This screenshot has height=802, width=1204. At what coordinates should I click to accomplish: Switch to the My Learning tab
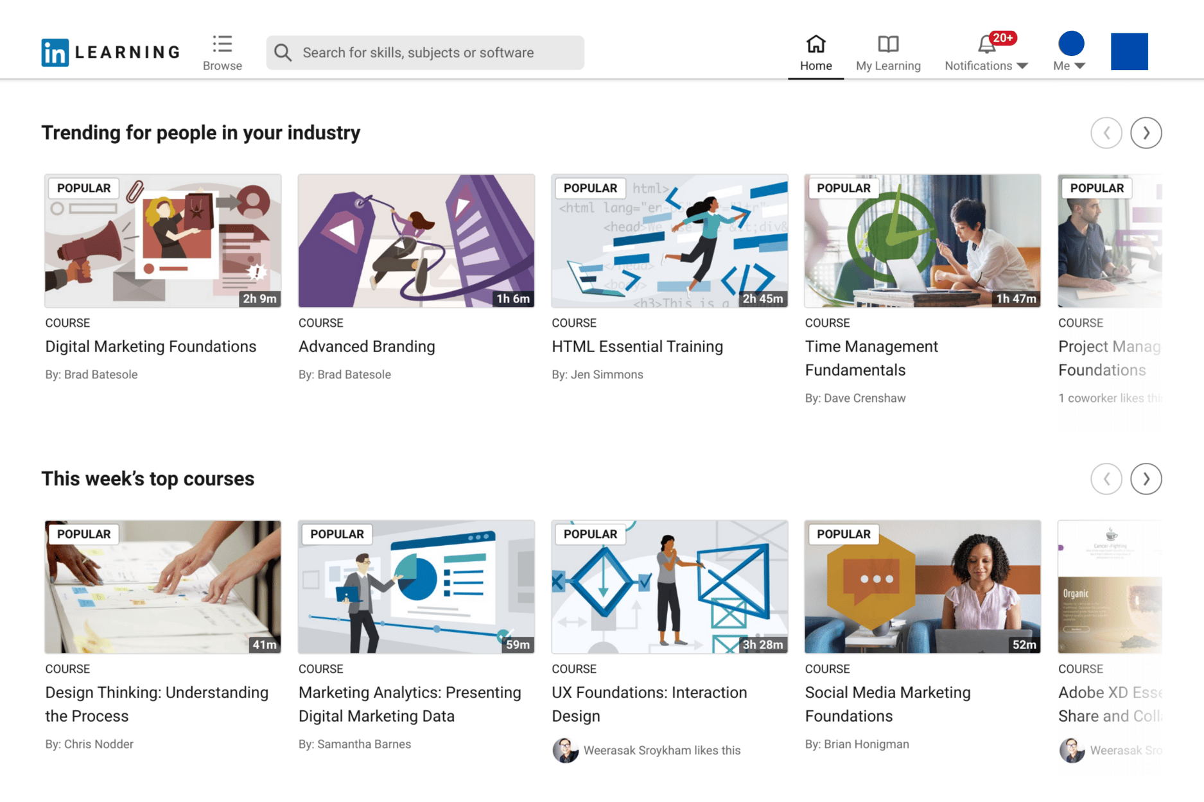[887, 65]
